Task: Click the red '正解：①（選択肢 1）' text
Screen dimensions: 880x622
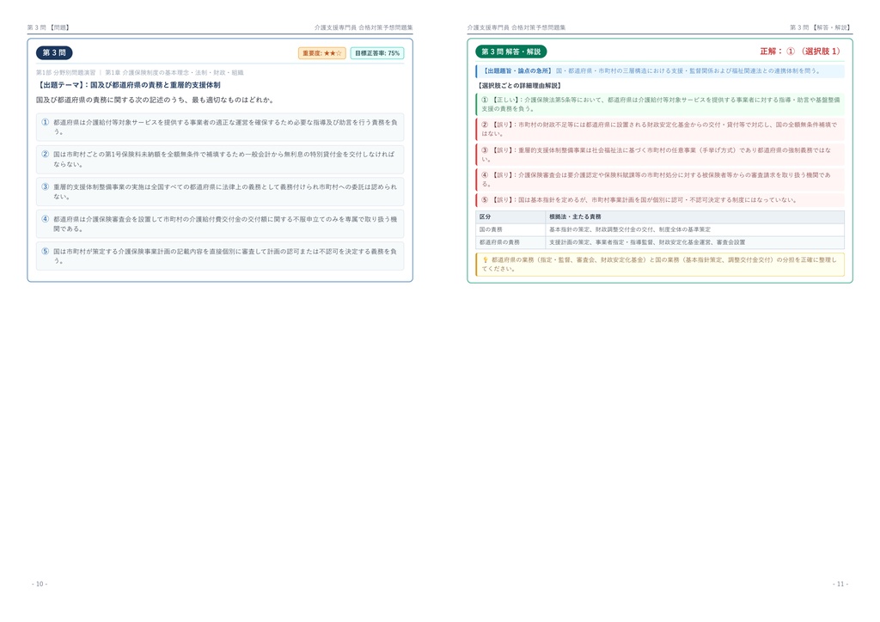Action: pyautogui.click(x=802, y=51)
